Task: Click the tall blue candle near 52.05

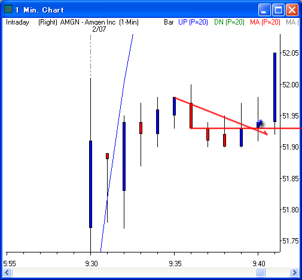Action: click(274, 87)
